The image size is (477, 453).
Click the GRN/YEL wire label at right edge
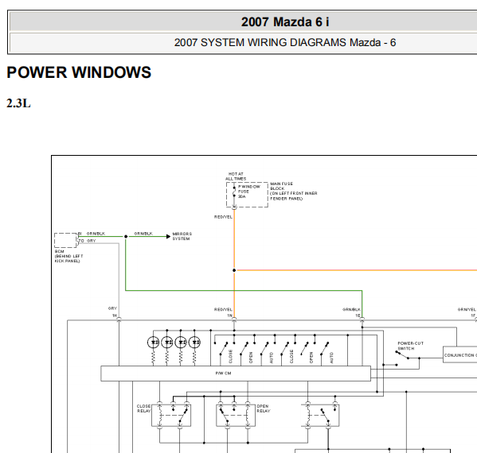467,309
